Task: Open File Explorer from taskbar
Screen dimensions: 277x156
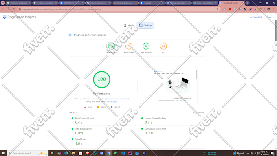Action: [73, 153]
